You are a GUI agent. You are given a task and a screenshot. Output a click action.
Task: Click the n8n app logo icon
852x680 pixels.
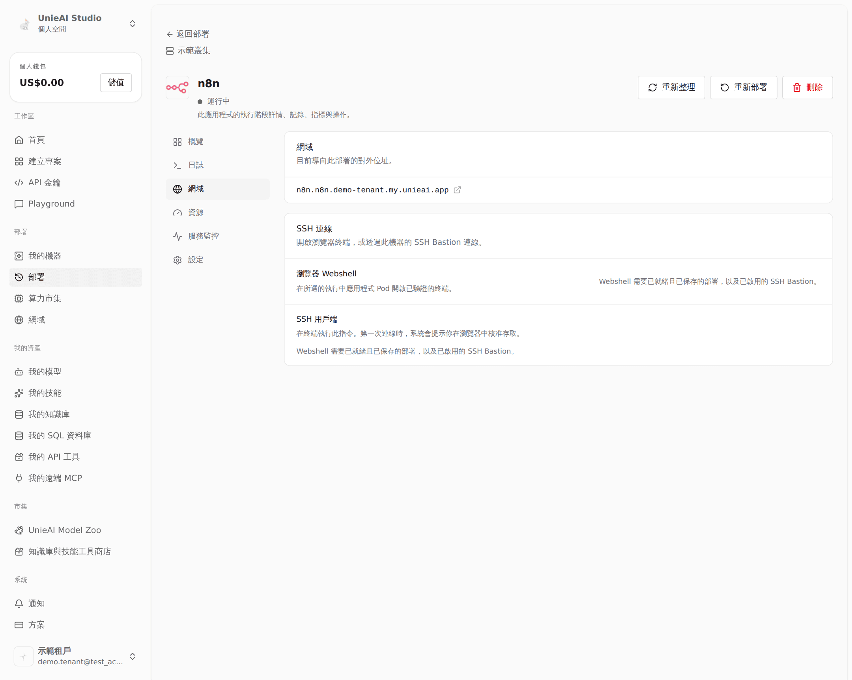(177, 88)
